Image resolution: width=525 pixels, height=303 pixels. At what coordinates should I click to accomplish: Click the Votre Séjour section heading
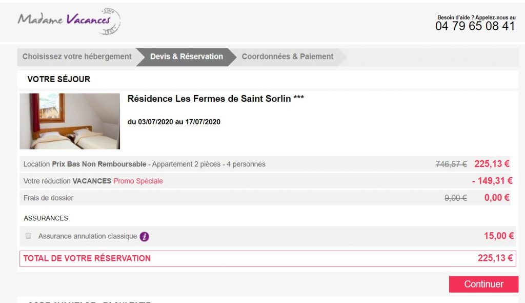[x=58, y=79]
